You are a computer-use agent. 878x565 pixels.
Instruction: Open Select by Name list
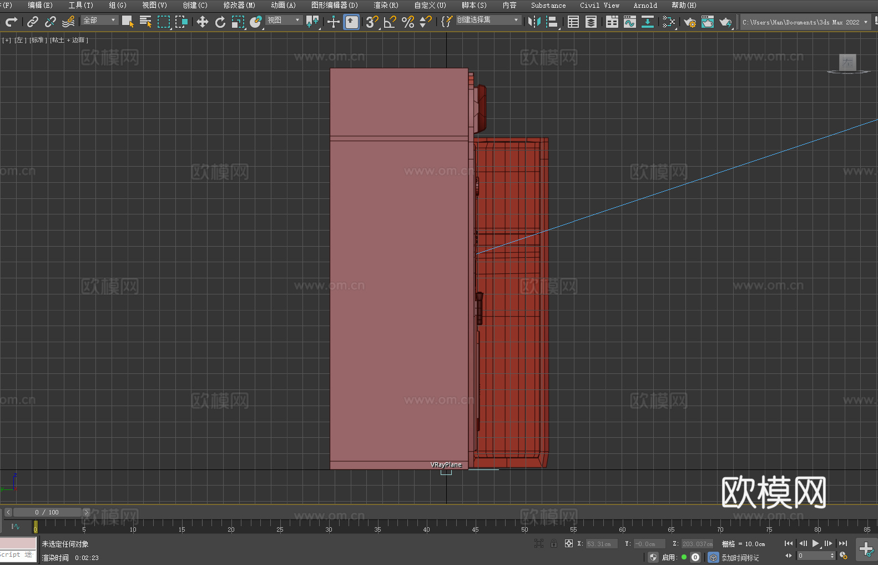145,22
